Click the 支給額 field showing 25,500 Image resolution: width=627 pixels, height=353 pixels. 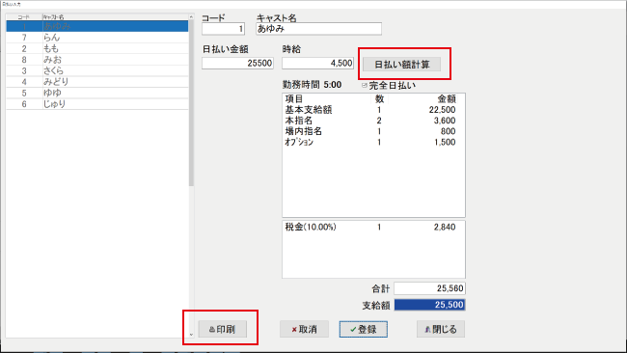(430, 305)
